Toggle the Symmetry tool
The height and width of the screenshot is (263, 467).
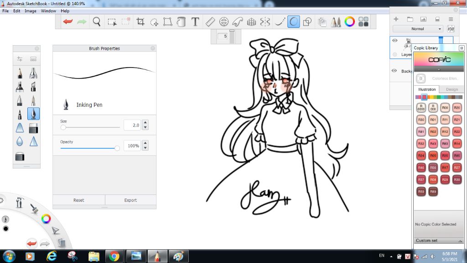click(265, 21)
